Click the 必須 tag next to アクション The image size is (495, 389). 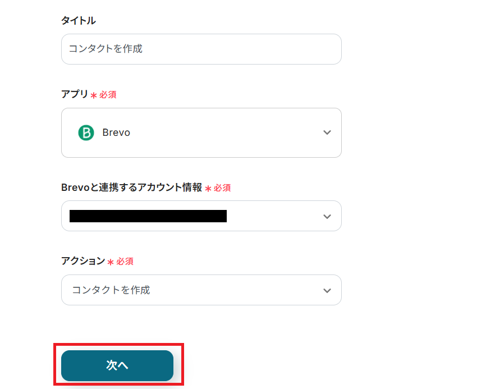coord(125,261)
